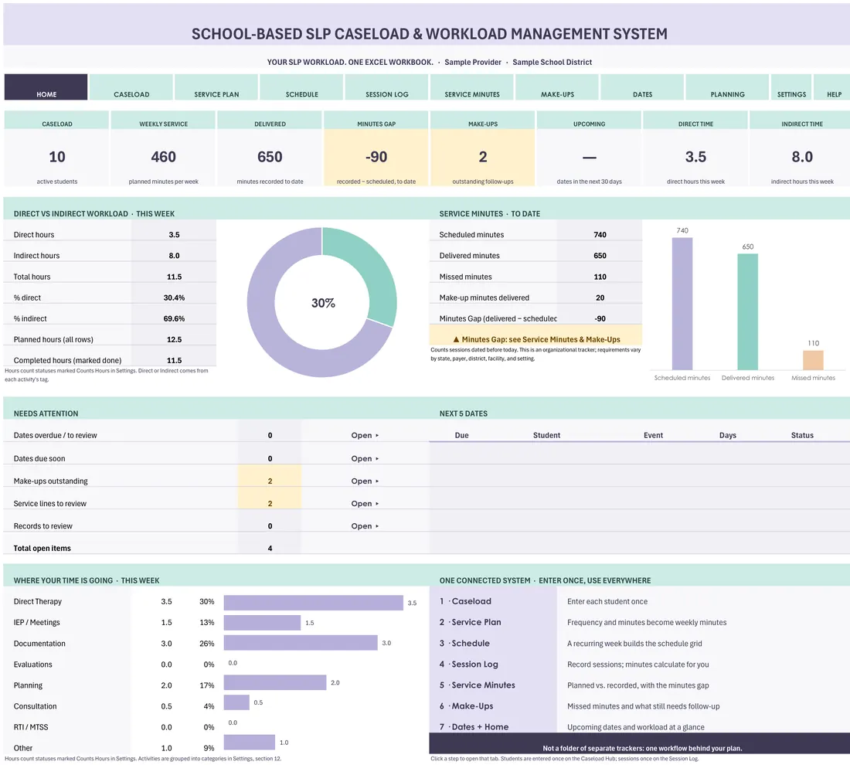Click the Documentation bar labeled 3.0
The width and height of the screenshot is (850, 765).
pos(301,643)
